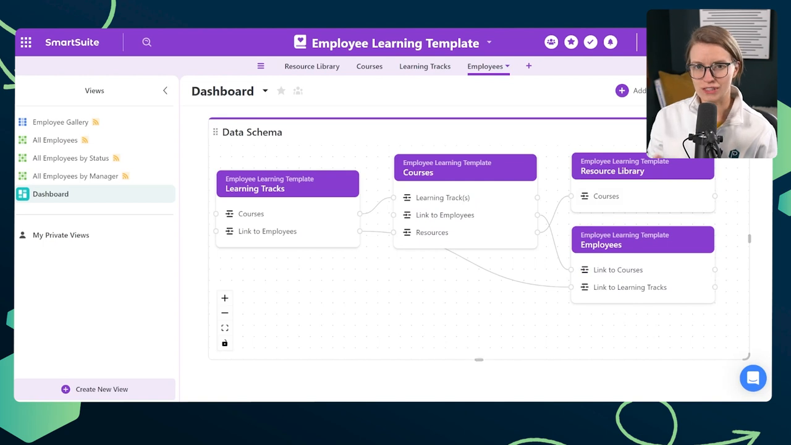The height and width of the screenshot is (445, 791).
Task: Open the checkmark tasks icon in header
Action: 591,42
